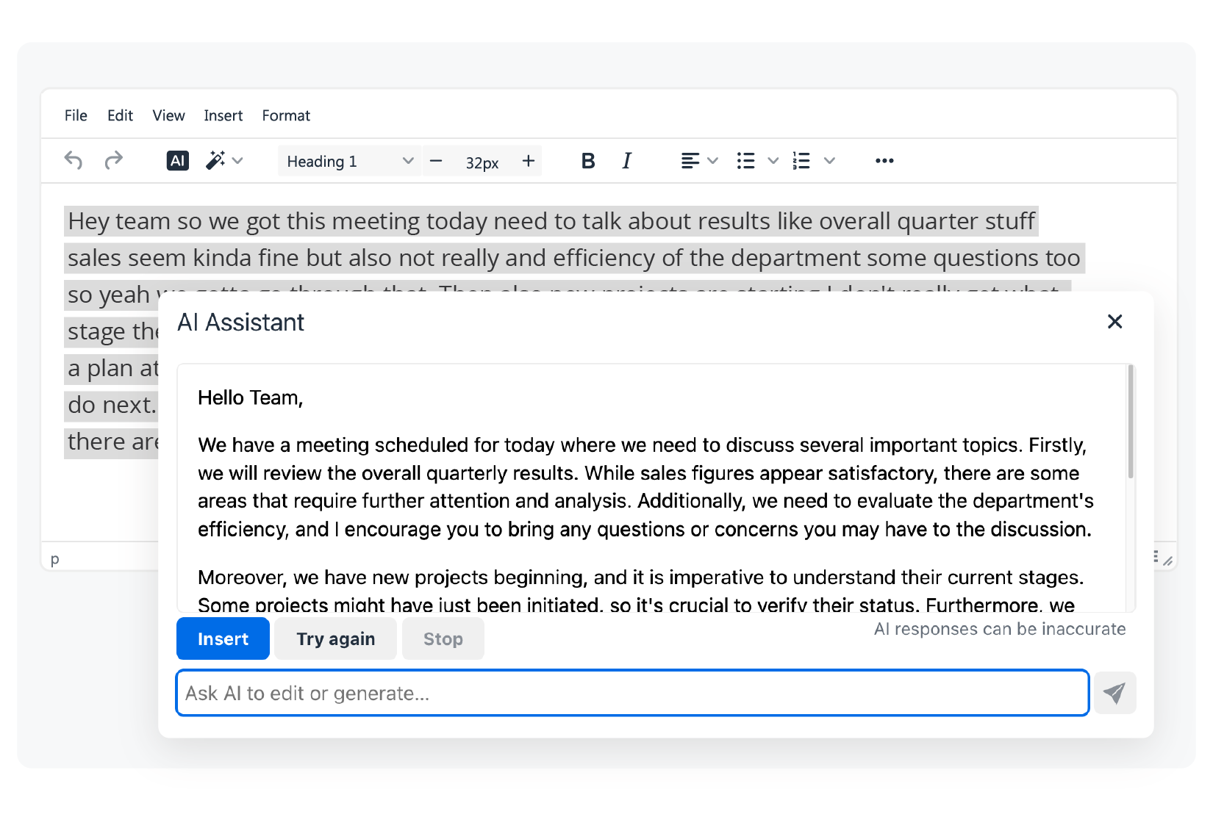Close the AI Assistant dialog
Viewport: 1213px width, 817px height.
tap(1114, 322)
